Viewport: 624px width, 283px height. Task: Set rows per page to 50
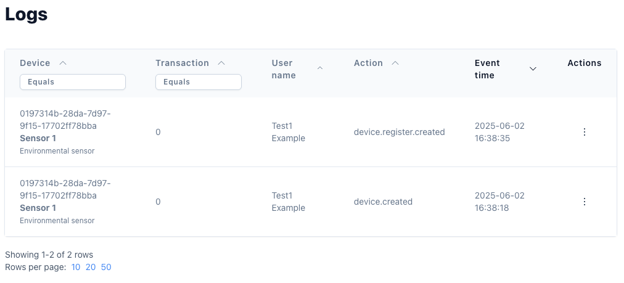106,267
